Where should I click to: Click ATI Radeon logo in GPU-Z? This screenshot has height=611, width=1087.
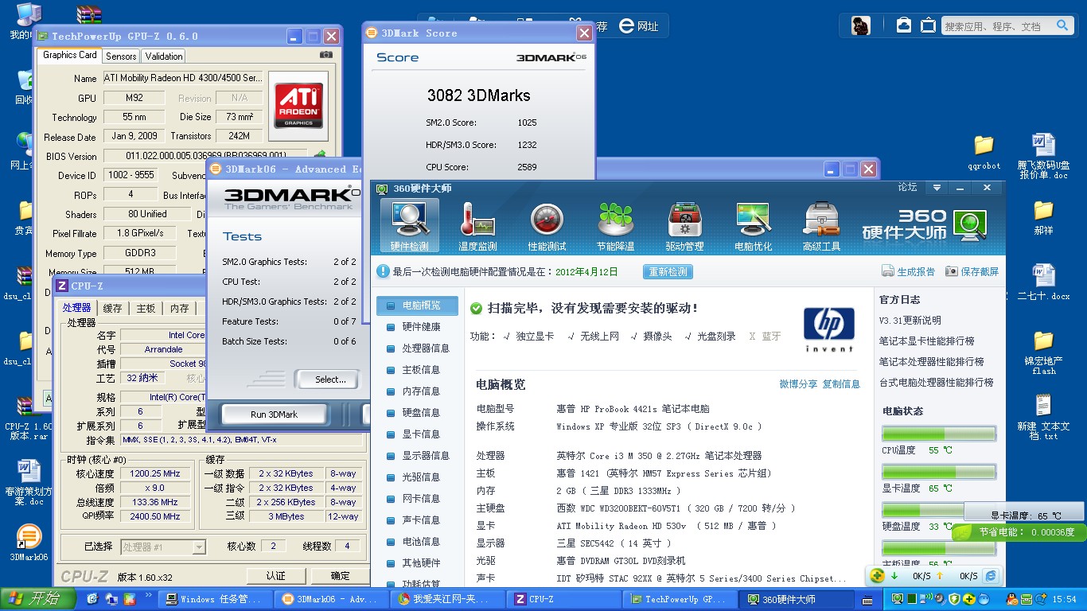click(x=298, y=106)
